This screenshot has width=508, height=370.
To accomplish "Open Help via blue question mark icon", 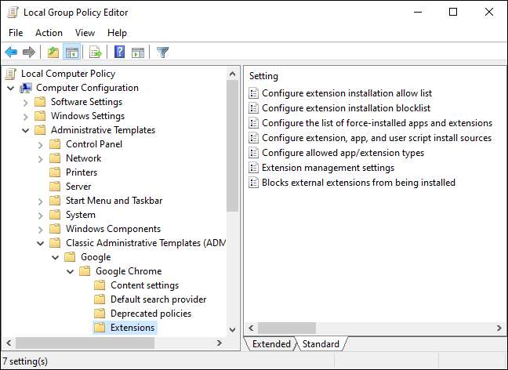I will coord(119,53).
